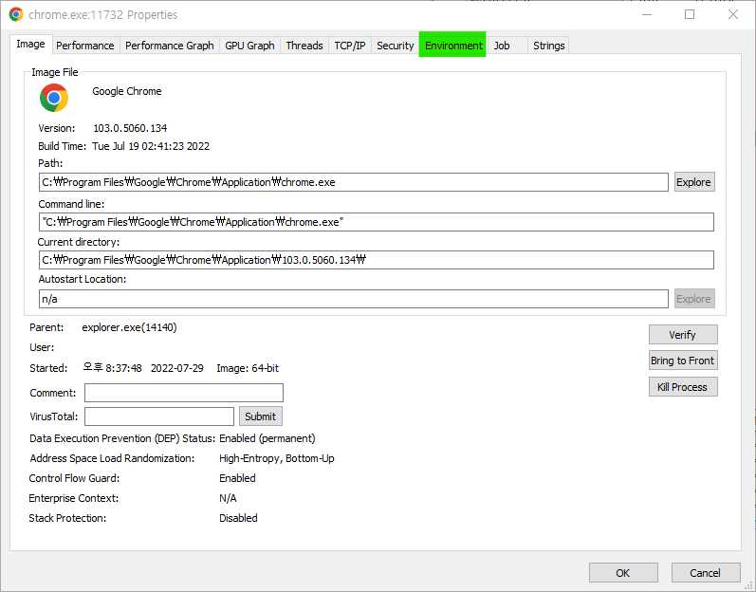Viewport: 756px width, 592px height.
Task: Open the Threads tab
Action: pos(304,46)
